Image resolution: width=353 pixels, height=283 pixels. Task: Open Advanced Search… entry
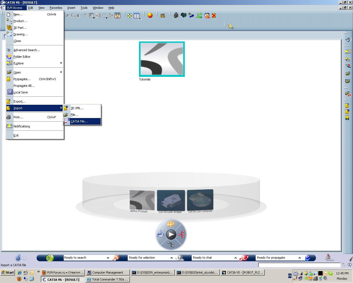pos(35,50)
